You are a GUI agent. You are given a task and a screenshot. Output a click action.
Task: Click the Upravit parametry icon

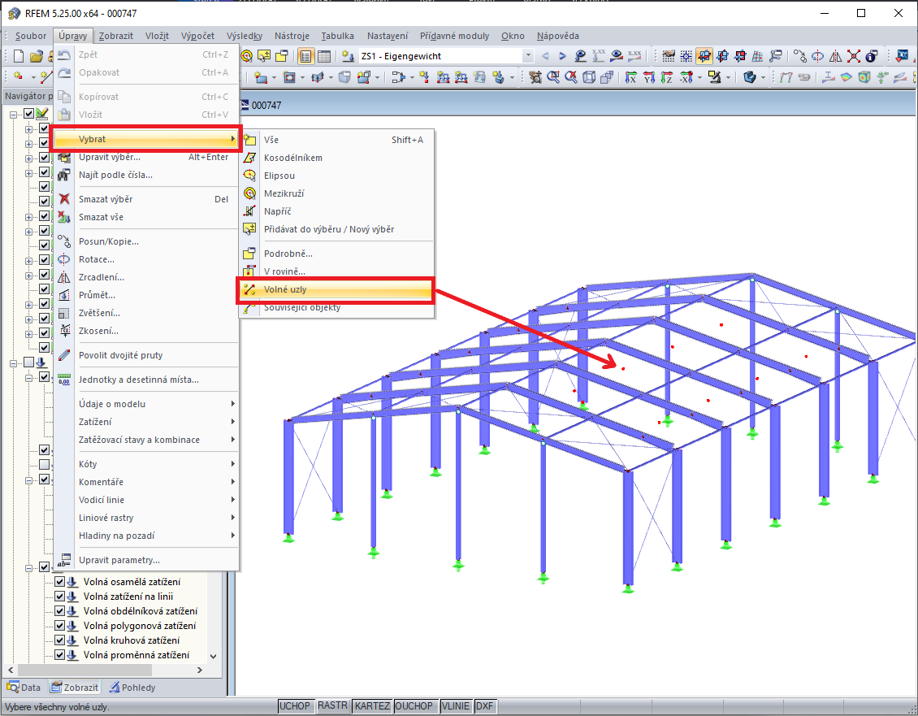[x=64, y=560]
